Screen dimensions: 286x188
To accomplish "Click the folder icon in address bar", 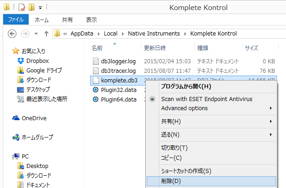I will point(57,34).
